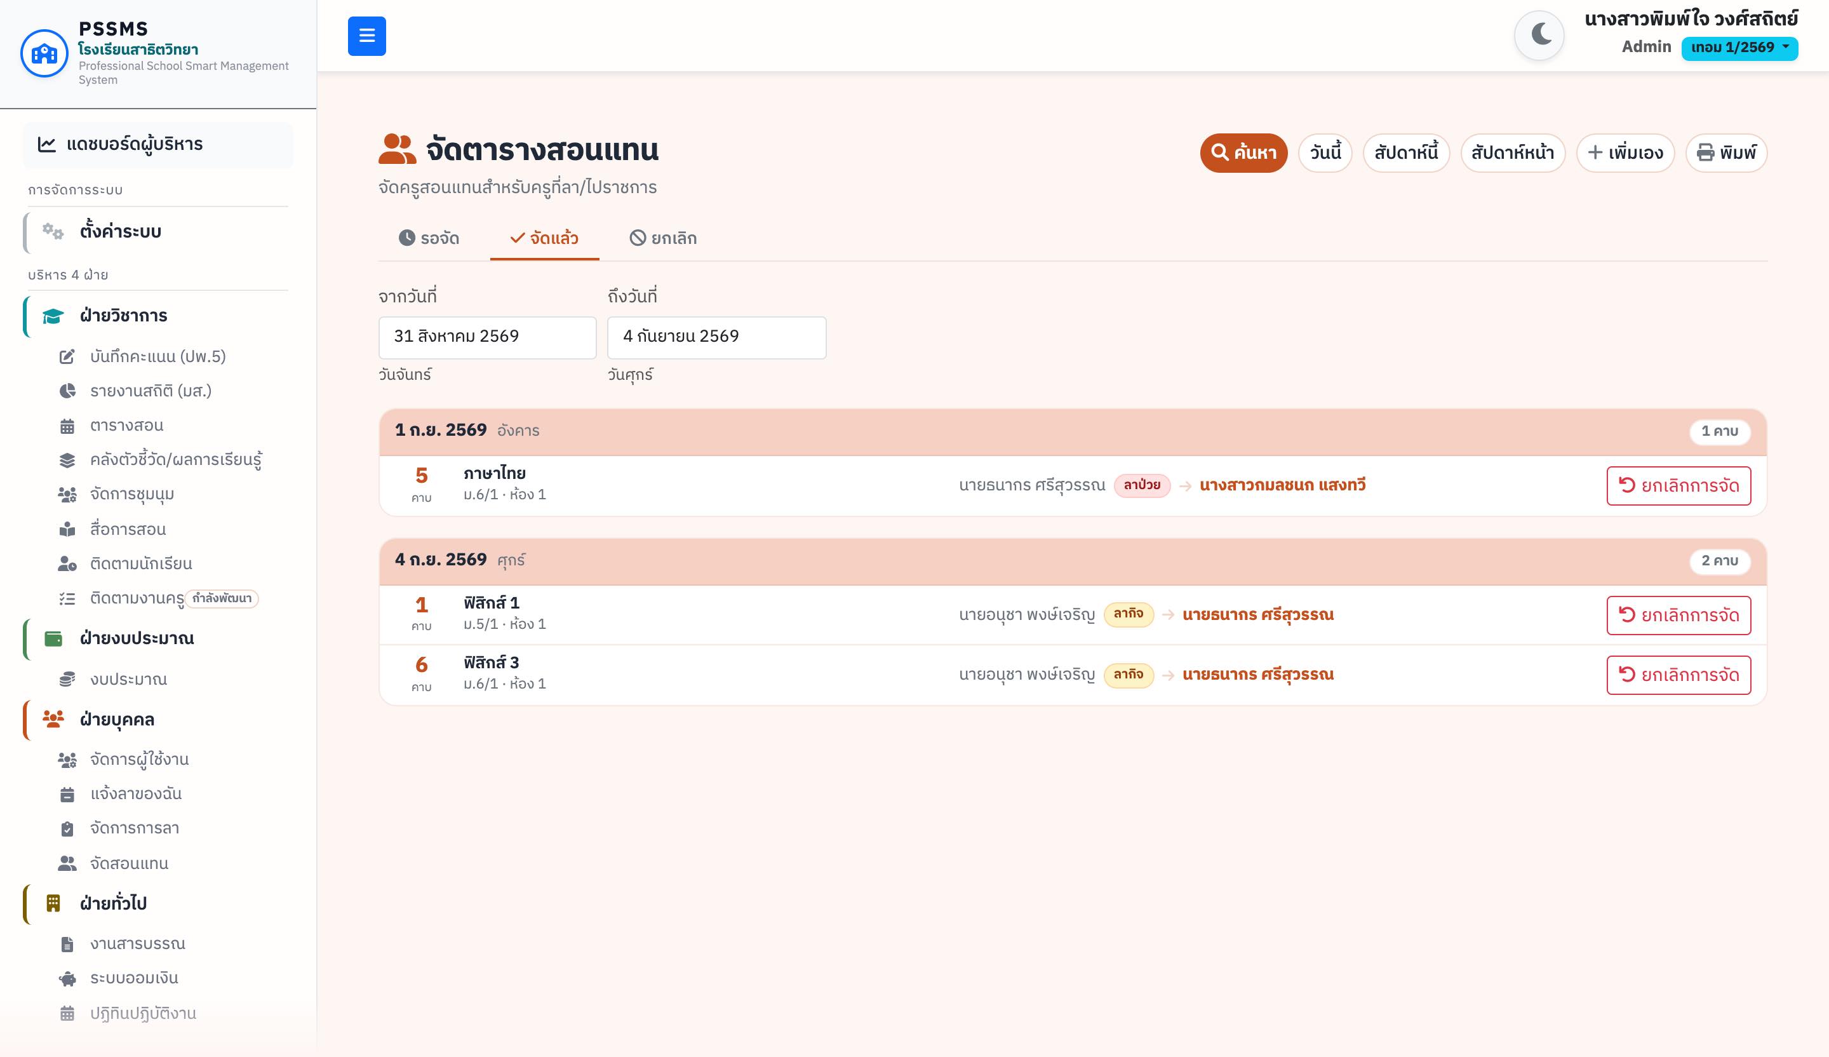Viewport: 1829px width, 1057px height.
Task: Cancel substitution for ฟิสิกส์ 3 period 6
Action: point(1678,675)
